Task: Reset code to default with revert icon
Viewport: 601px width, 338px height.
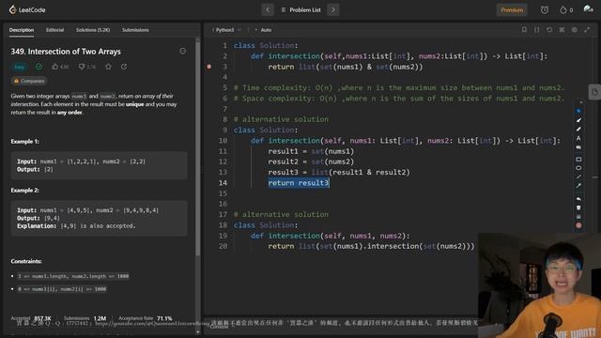Action: pos(549,30)
